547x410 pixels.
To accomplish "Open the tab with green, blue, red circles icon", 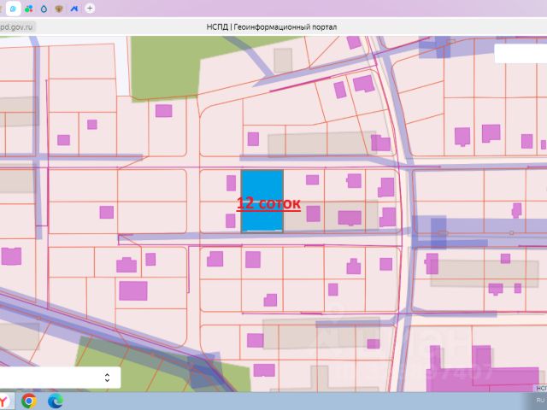I will [x=28, y=9].
